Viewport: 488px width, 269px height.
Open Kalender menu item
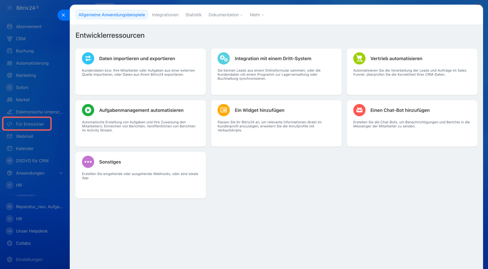[25, 149]
